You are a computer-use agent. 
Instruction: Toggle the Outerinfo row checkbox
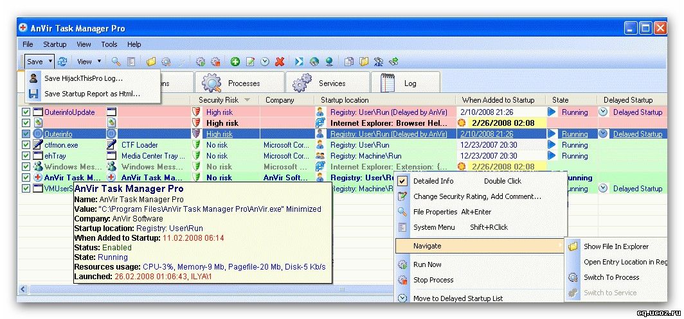[x=26, y=134]
